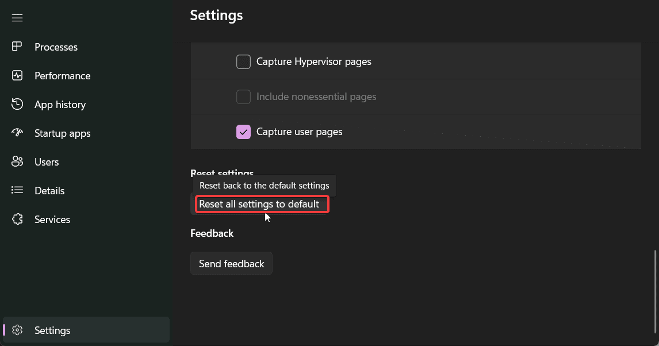Click the Include nonessential pages label
659x346 pixels.
316,97
